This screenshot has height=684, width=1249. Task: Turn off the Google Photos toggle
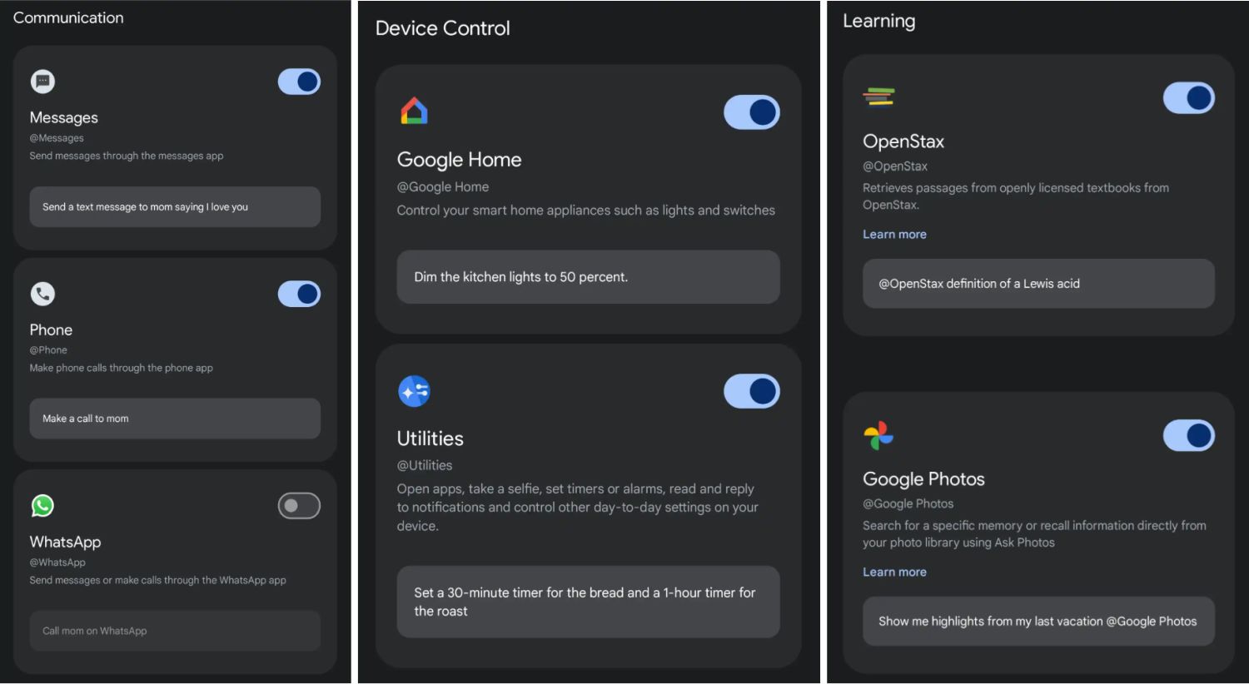(x=1188, y=435)
